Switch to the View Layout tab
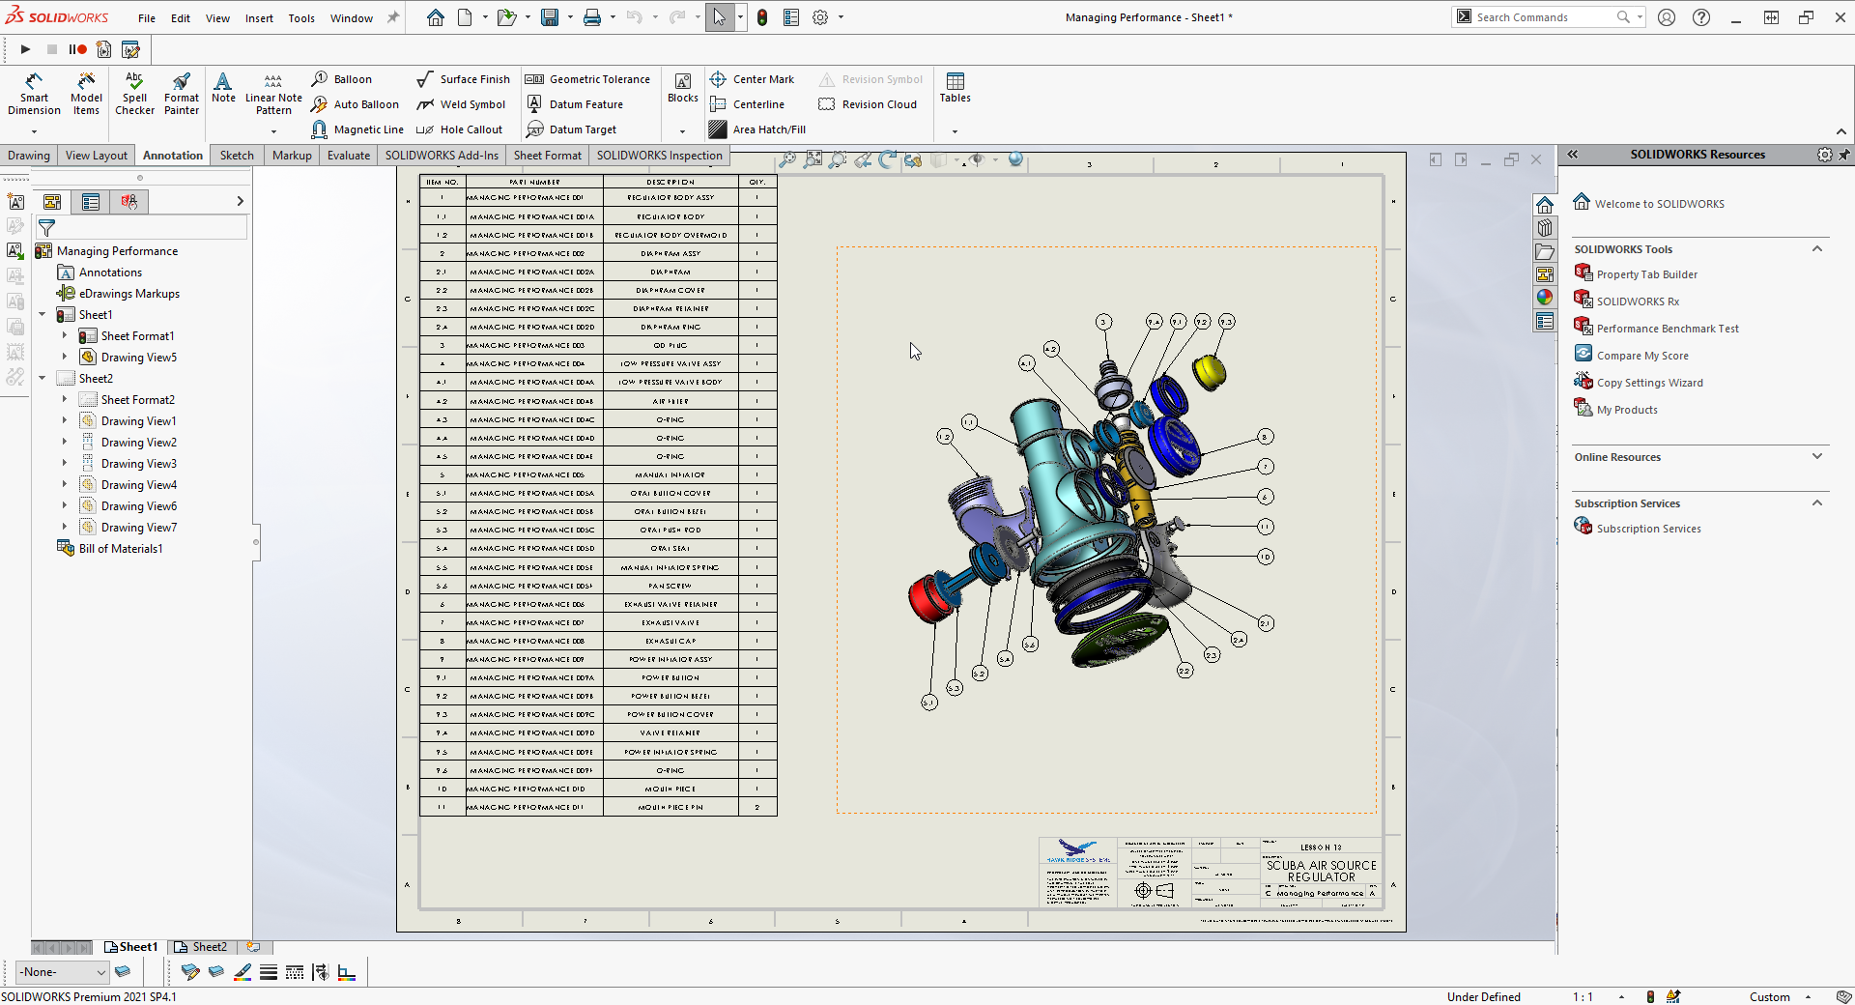 click(96, 156)
